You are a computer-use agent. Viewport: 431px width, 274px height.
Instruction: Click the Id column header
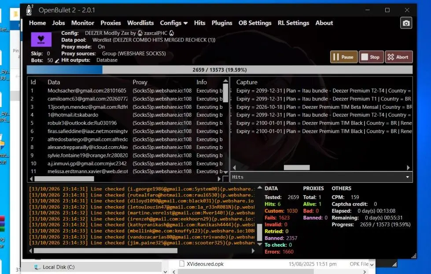point(33,82)
